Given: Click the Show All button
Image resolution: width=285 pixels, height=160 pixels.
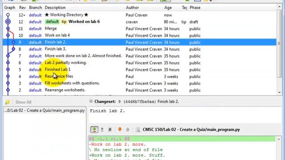Looking at the screenshot, I should pos(23,102).
